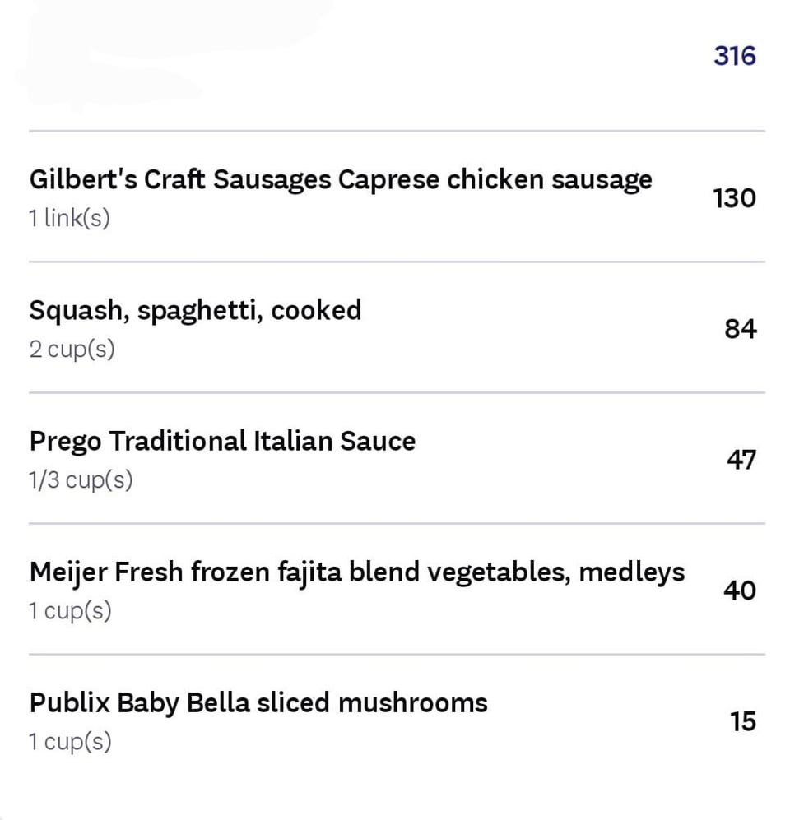This screenshot has height=820, width=790.
Task: Edit the 1/3 cup(s) serving amount
Action: pyautogui.click(x=81, y=480)
